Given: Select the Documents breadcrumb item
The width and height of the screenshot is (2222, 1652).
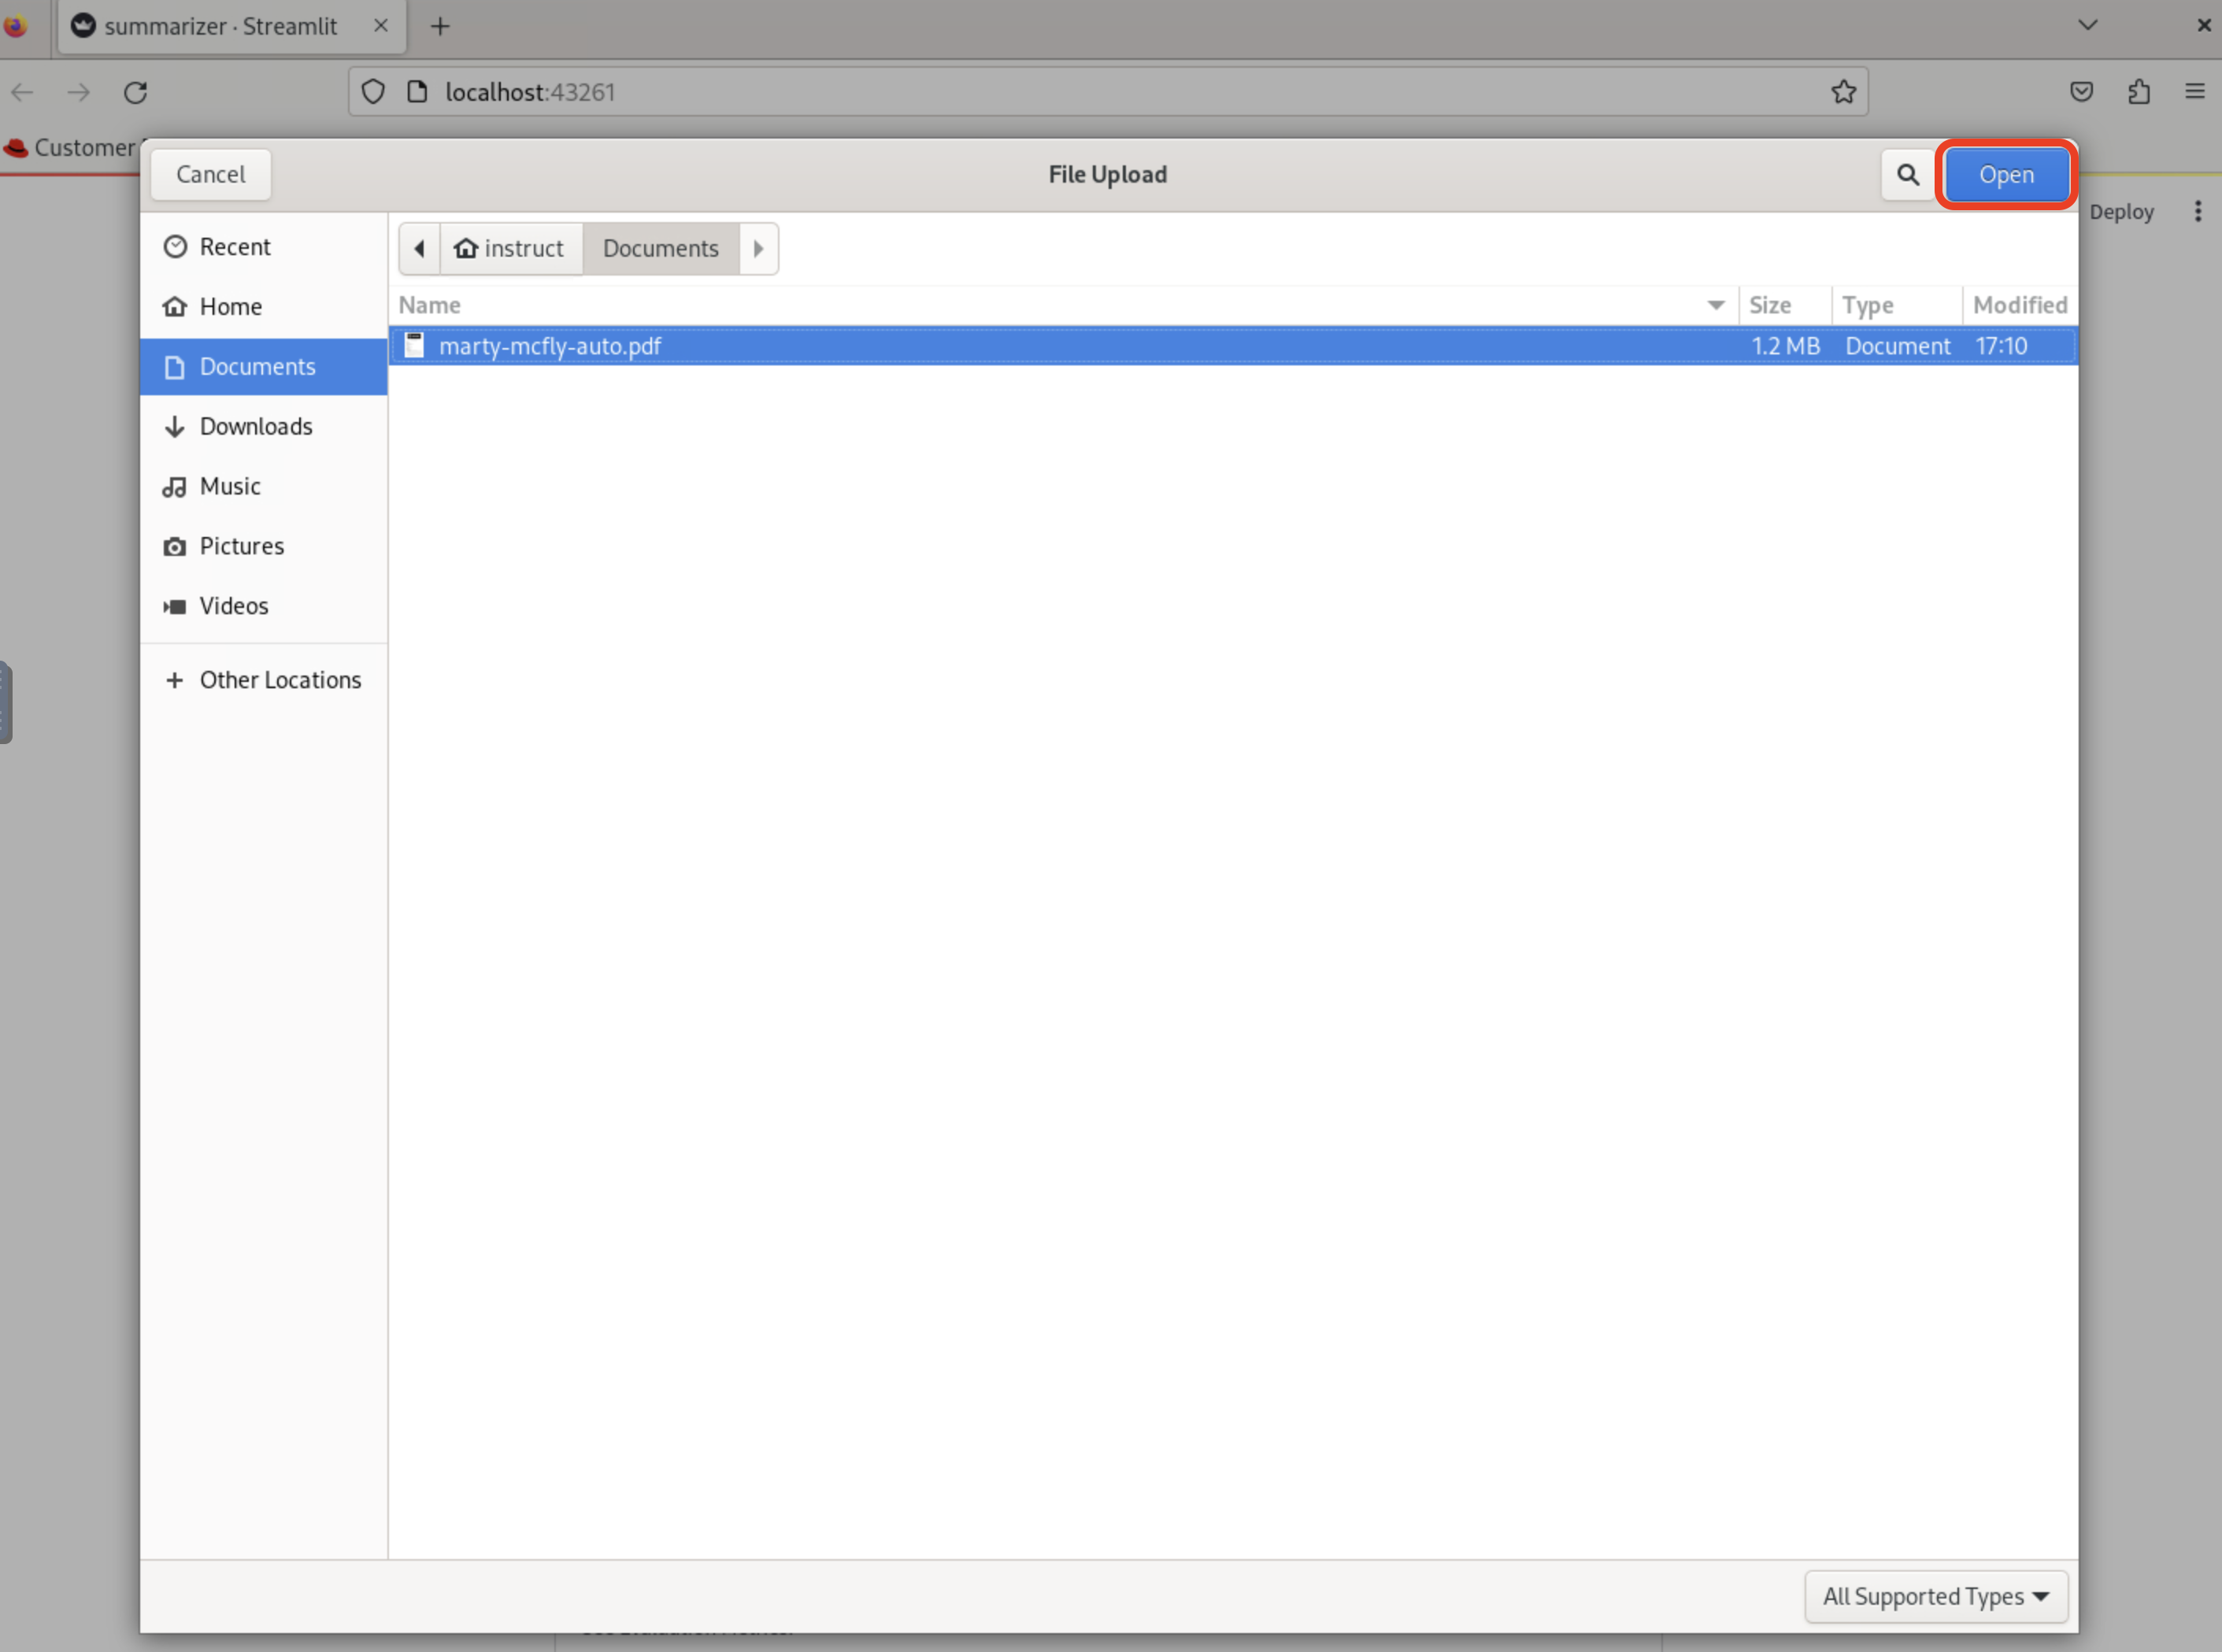Looking at the screenshot, I should point(661,246).
